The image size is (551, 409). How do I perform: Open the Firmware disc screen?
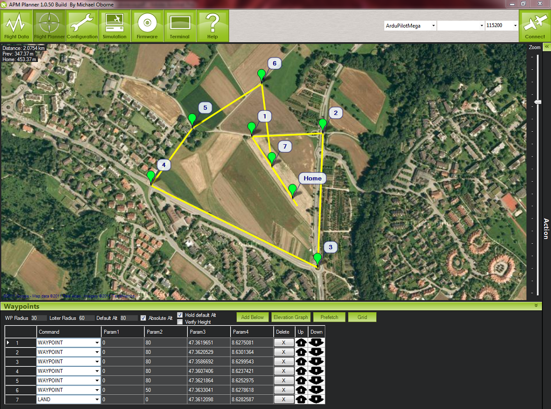147,26
